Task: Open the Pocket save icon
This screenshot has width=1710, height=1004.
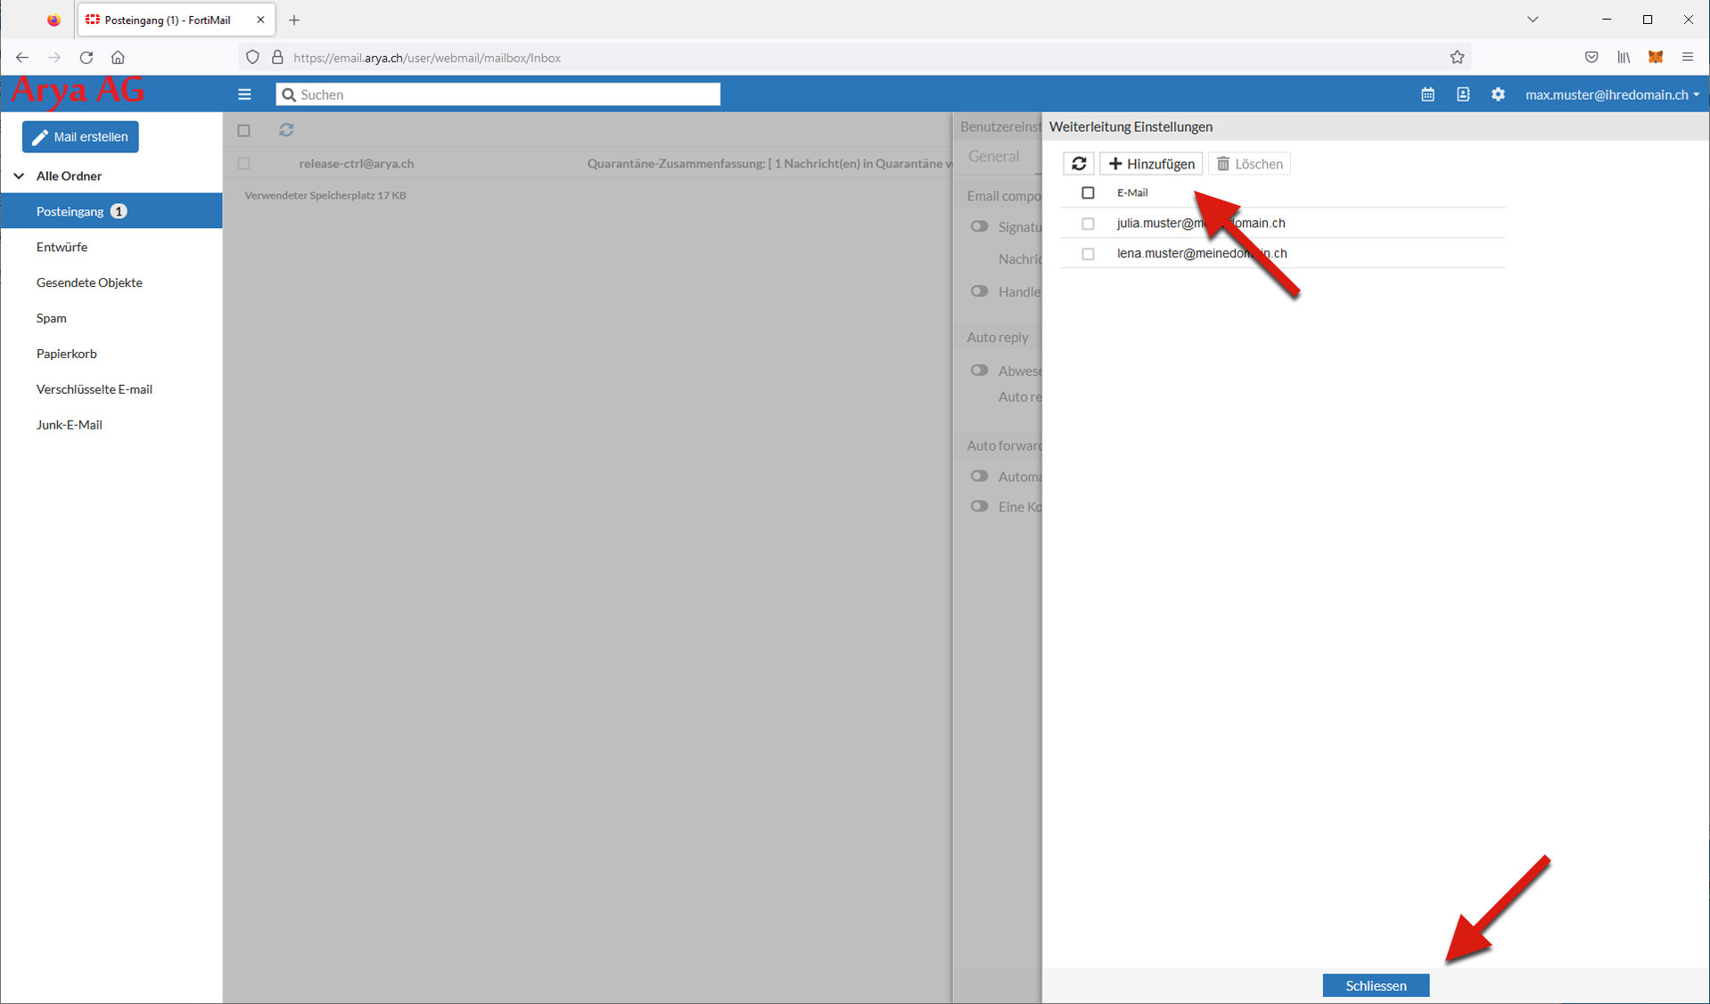Action: coord(1591,57)
